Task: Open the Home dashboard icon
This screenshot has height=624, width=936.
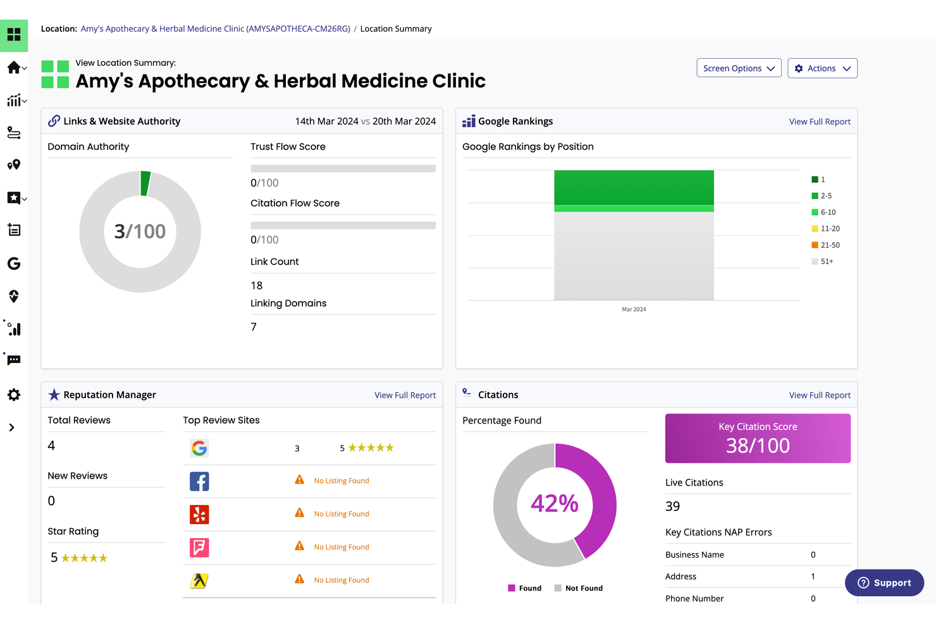Action: [14, 68]
